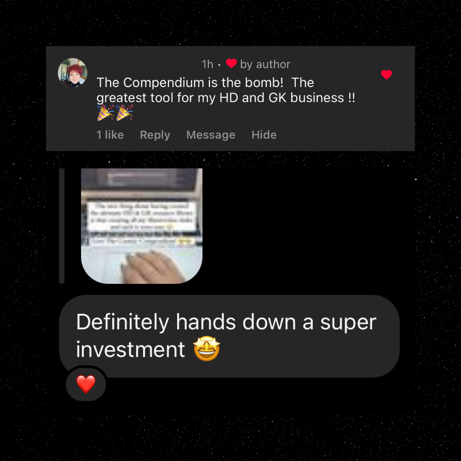The image size is (461, 461).
Task: Click the first party popper emoji
Action: point(105,113)
